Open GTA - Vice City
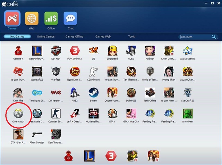This screenshot has width=222, height=165. click(131, 116)
